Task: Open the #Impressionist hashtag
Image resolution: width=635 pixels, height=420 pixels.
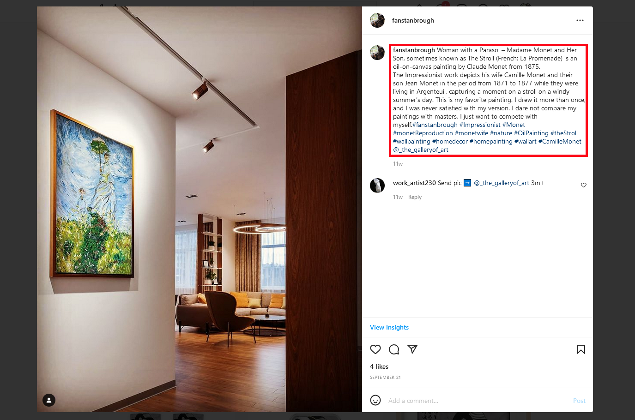Action: (480, 125)
